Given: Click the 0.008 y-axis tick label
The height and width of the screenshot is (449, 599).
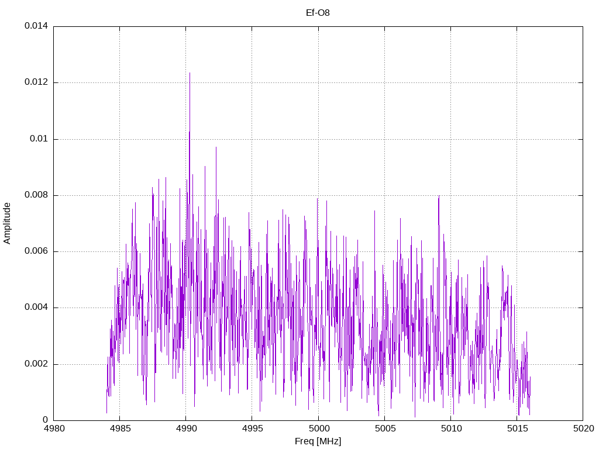Looking at the screenshot, I should (36, 195).
